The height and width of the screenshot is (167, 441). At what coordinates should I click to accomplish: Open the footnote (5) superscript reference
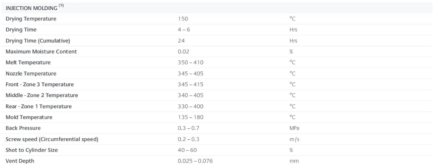61,5
